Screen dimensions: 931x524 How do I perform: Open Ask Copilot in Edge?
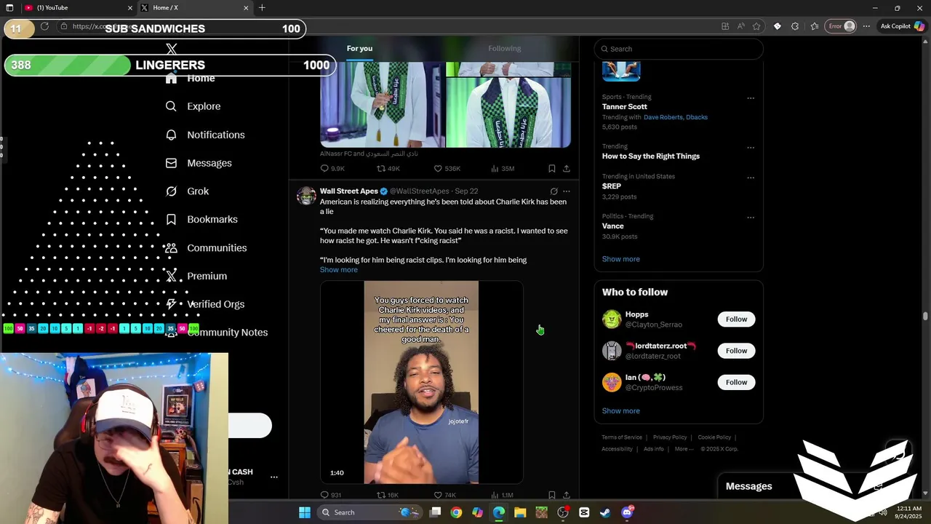pos(902,26)
